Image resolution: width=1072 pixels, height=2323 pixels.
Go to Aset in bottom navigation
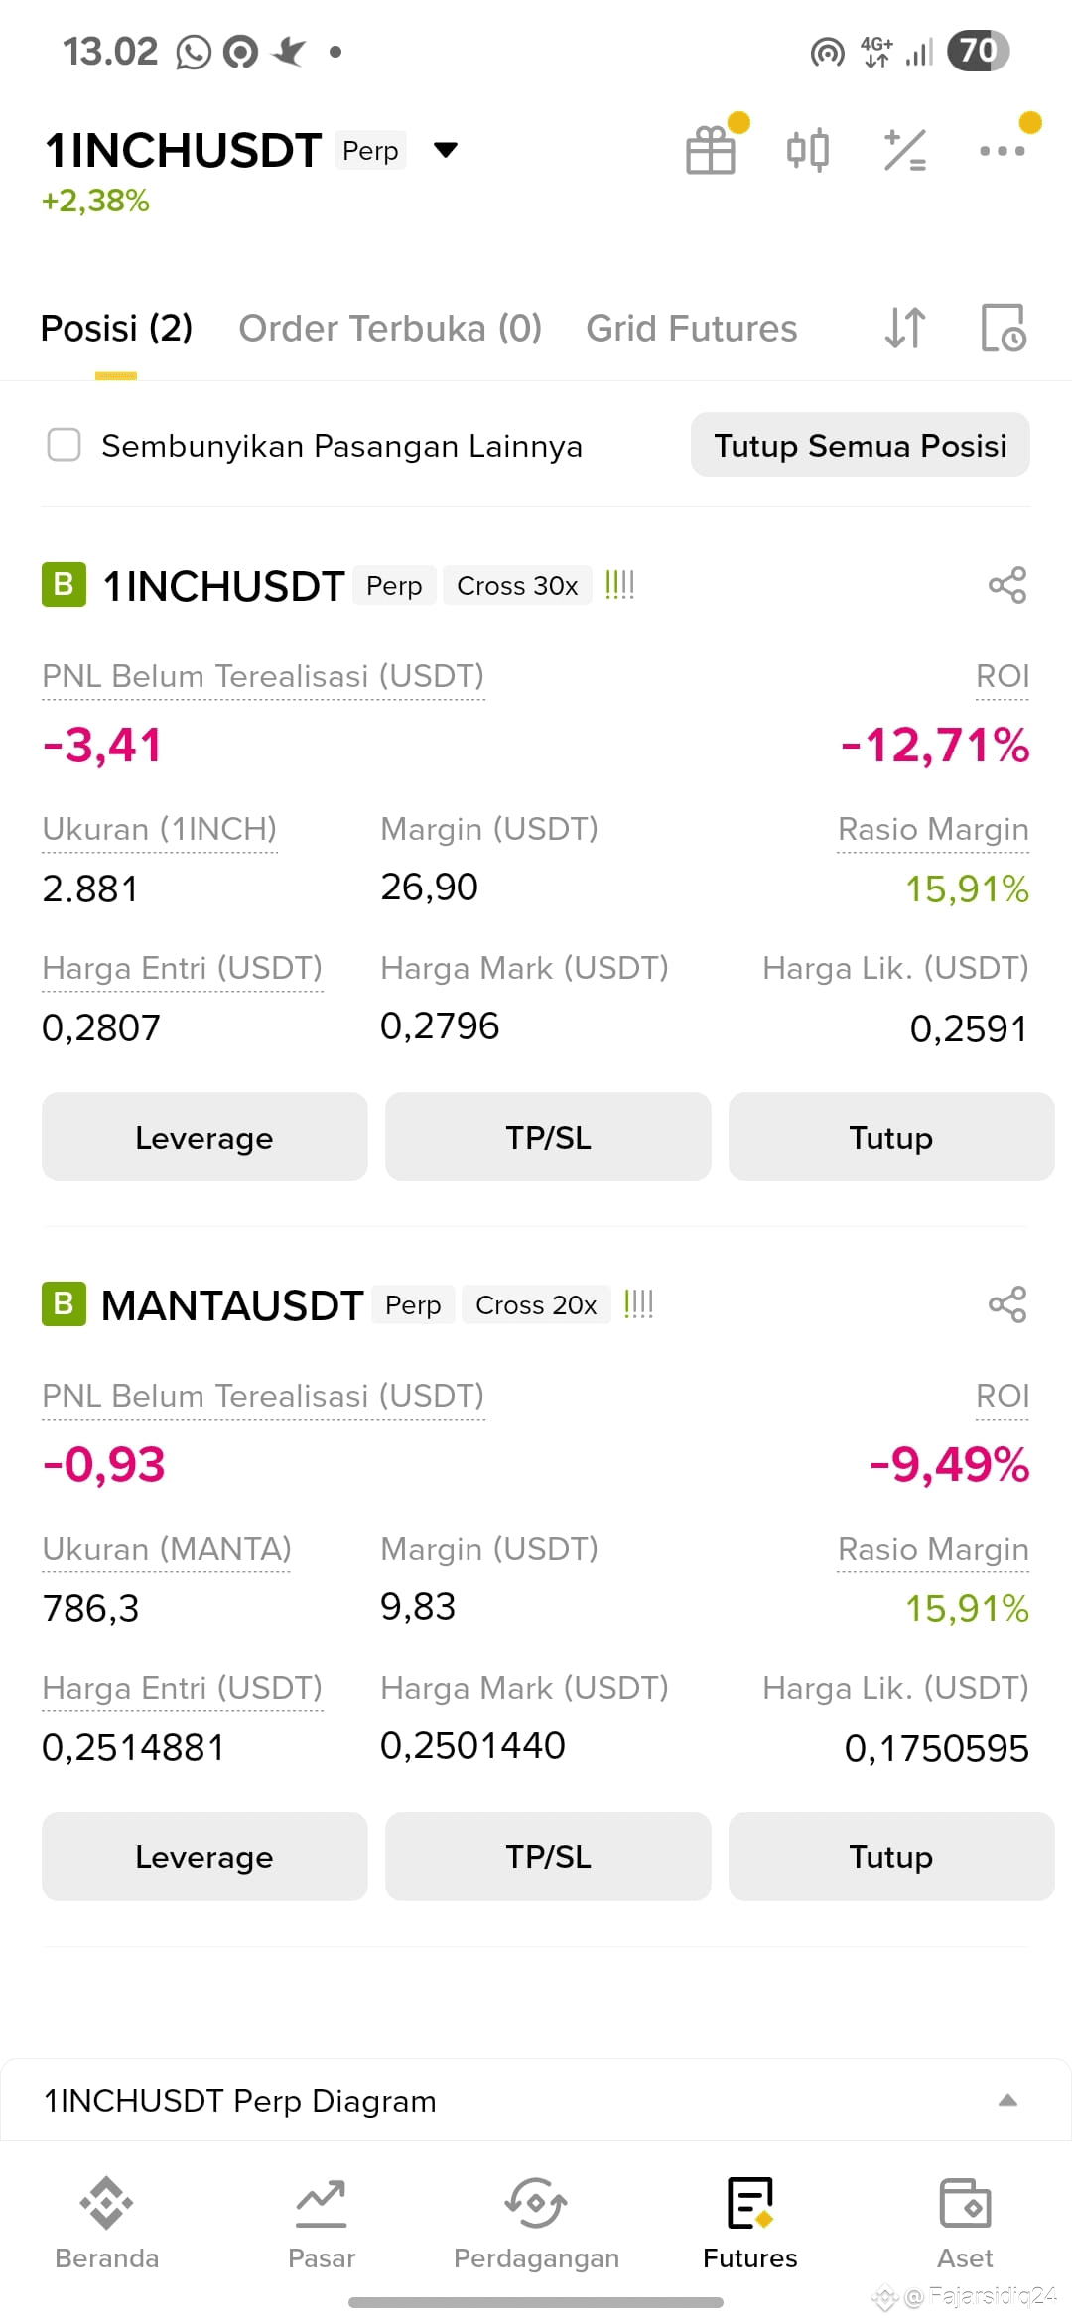click(x=965, y=2224)
